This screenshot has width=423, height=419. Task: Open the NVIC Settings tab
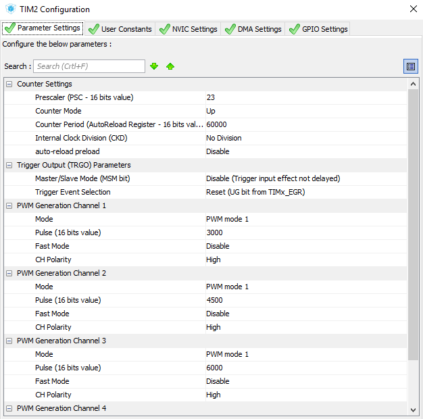[189, 29]
